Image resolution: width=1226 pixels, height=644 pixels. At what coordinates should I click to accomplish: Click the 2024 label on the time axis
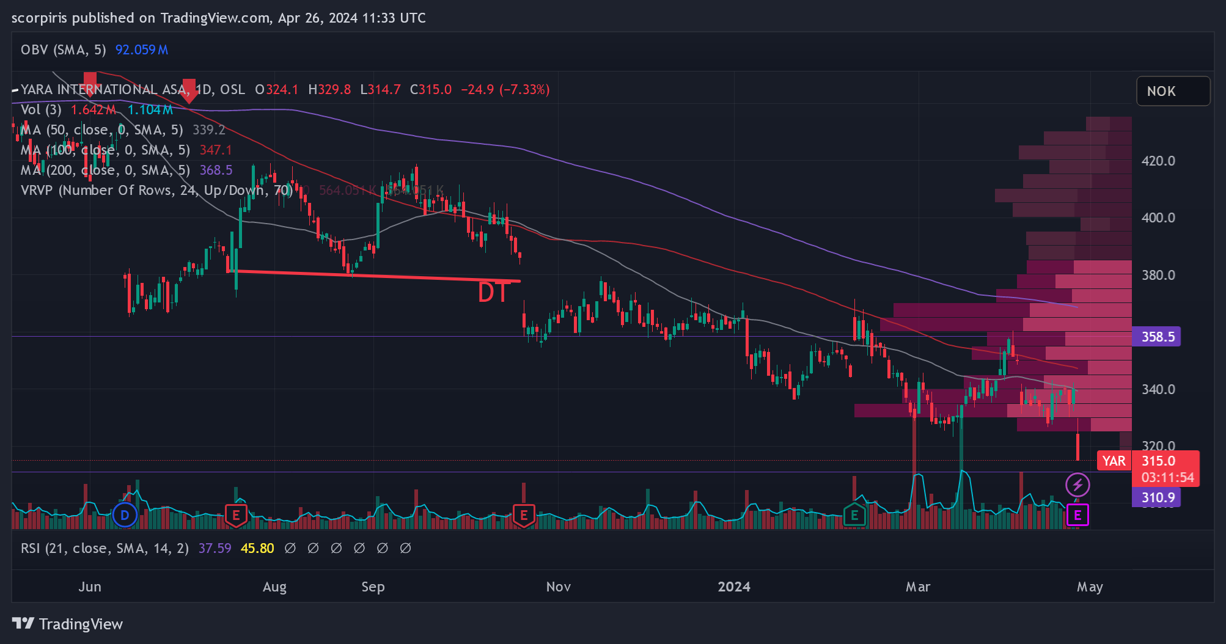(x=734, y=587)
